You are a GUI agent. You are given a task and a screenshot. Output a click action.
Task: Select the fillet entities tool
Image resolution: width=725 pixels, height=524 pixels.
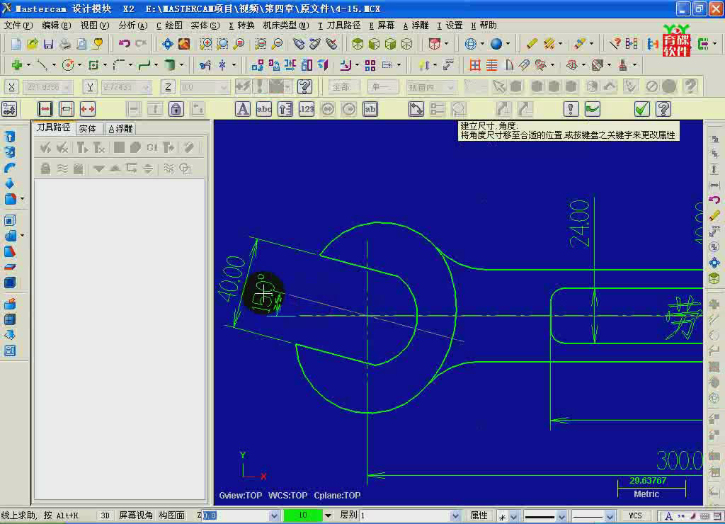[119, 65]
